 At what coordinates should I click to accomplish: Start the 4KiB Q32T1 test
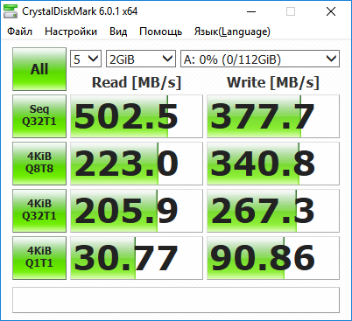[x=39, y=211]
